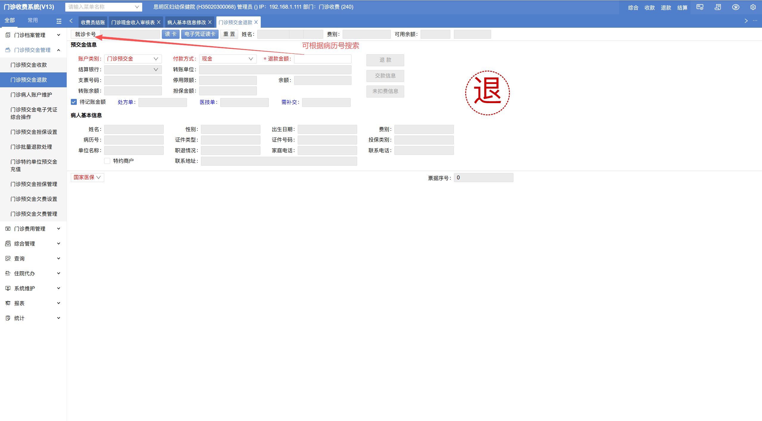Click the printer icon in top header
Image resolution: width=762 pixels, height=421 pixels.
tap(718, 7)
